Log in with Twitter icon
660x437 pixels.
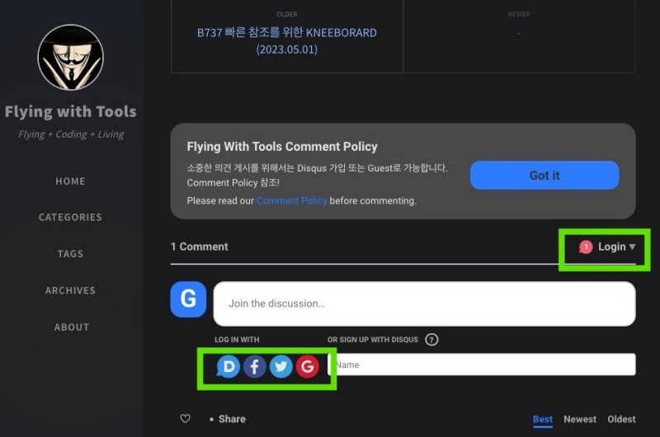[281, 367]
